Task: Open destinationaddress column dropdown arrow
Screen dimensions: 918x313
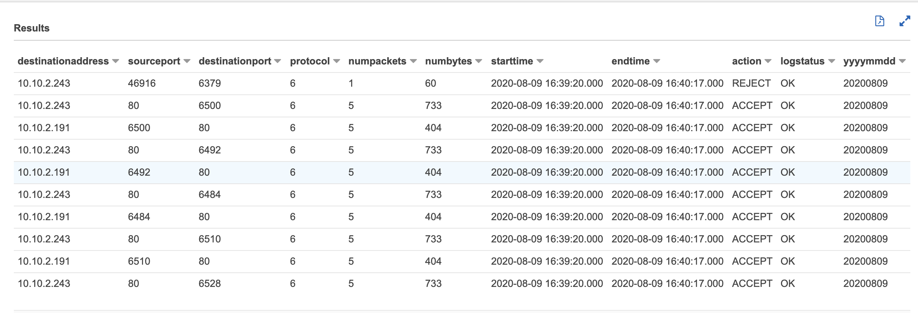Action: (115, 61)
